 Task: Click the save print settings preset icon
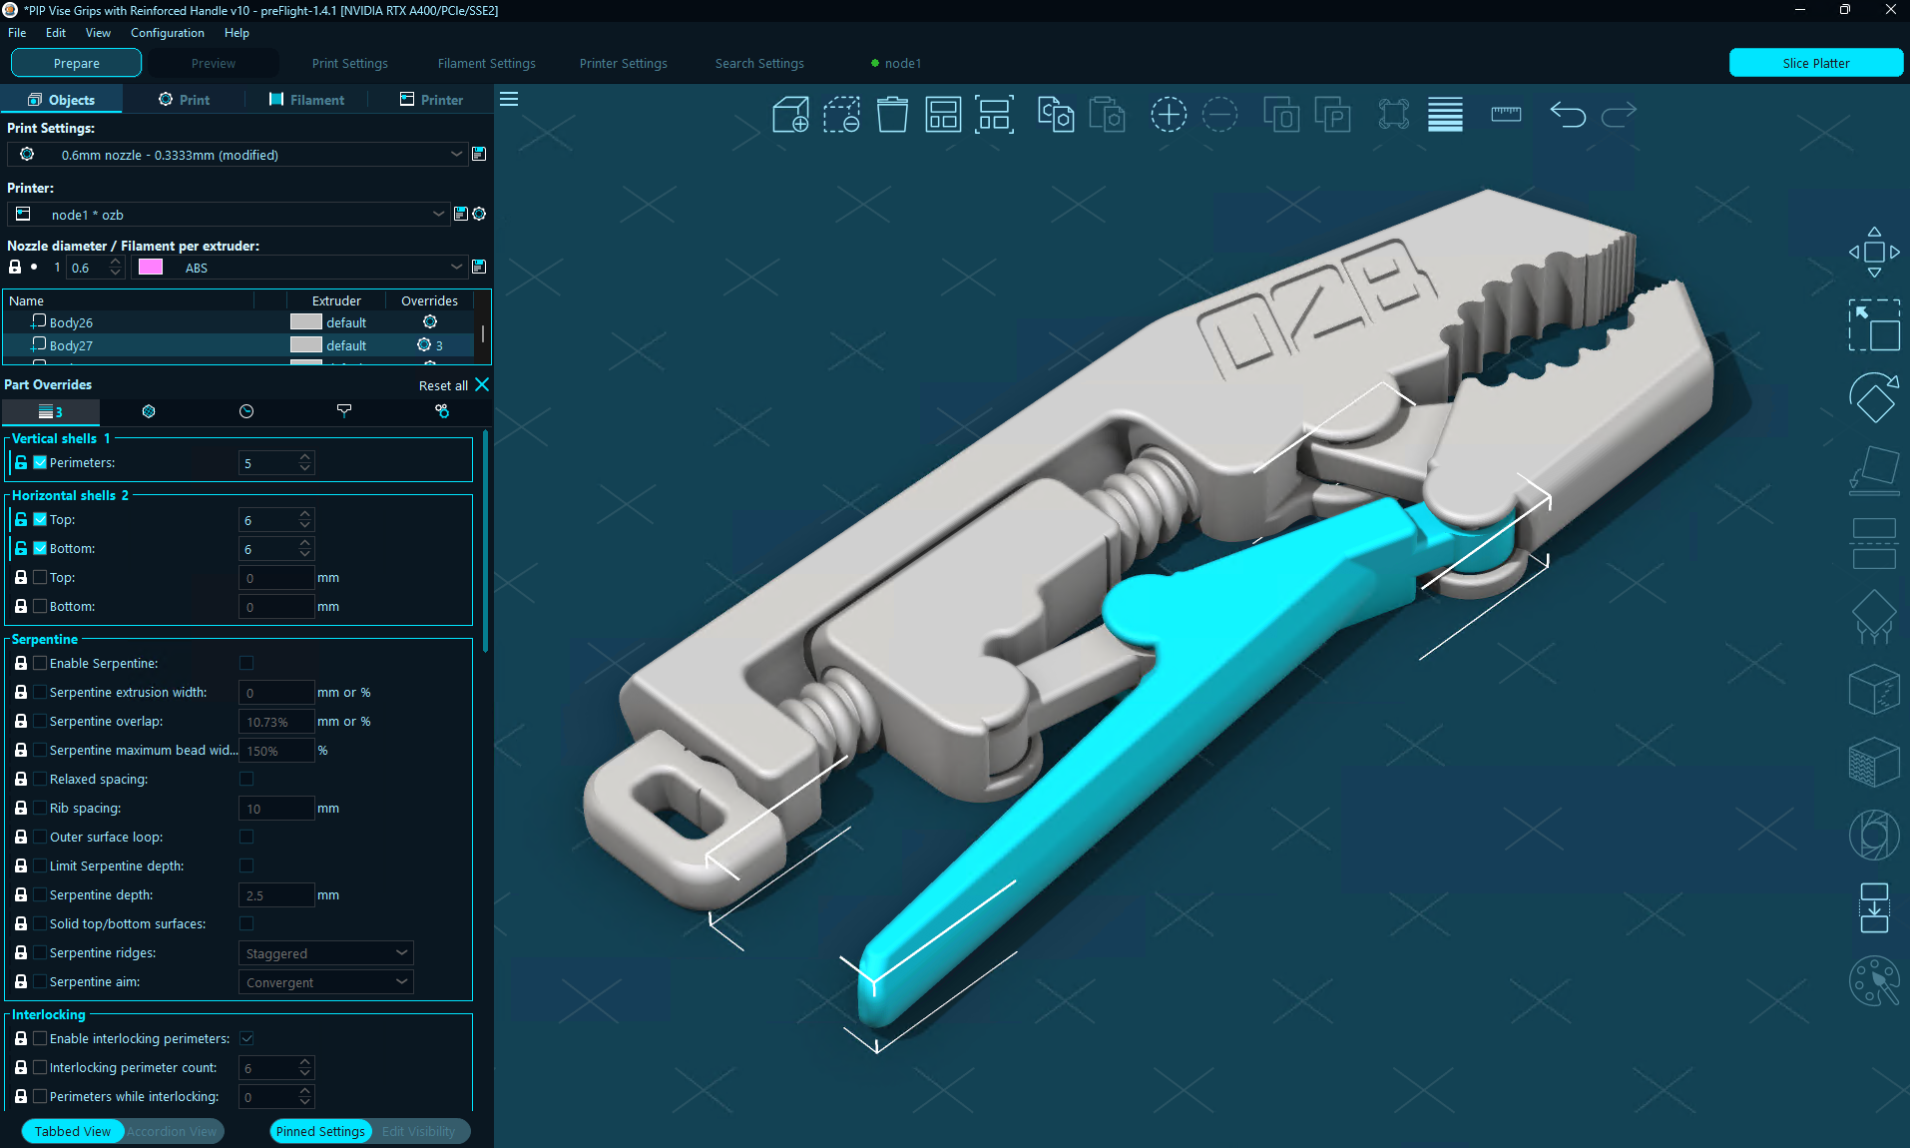point(479,154)
